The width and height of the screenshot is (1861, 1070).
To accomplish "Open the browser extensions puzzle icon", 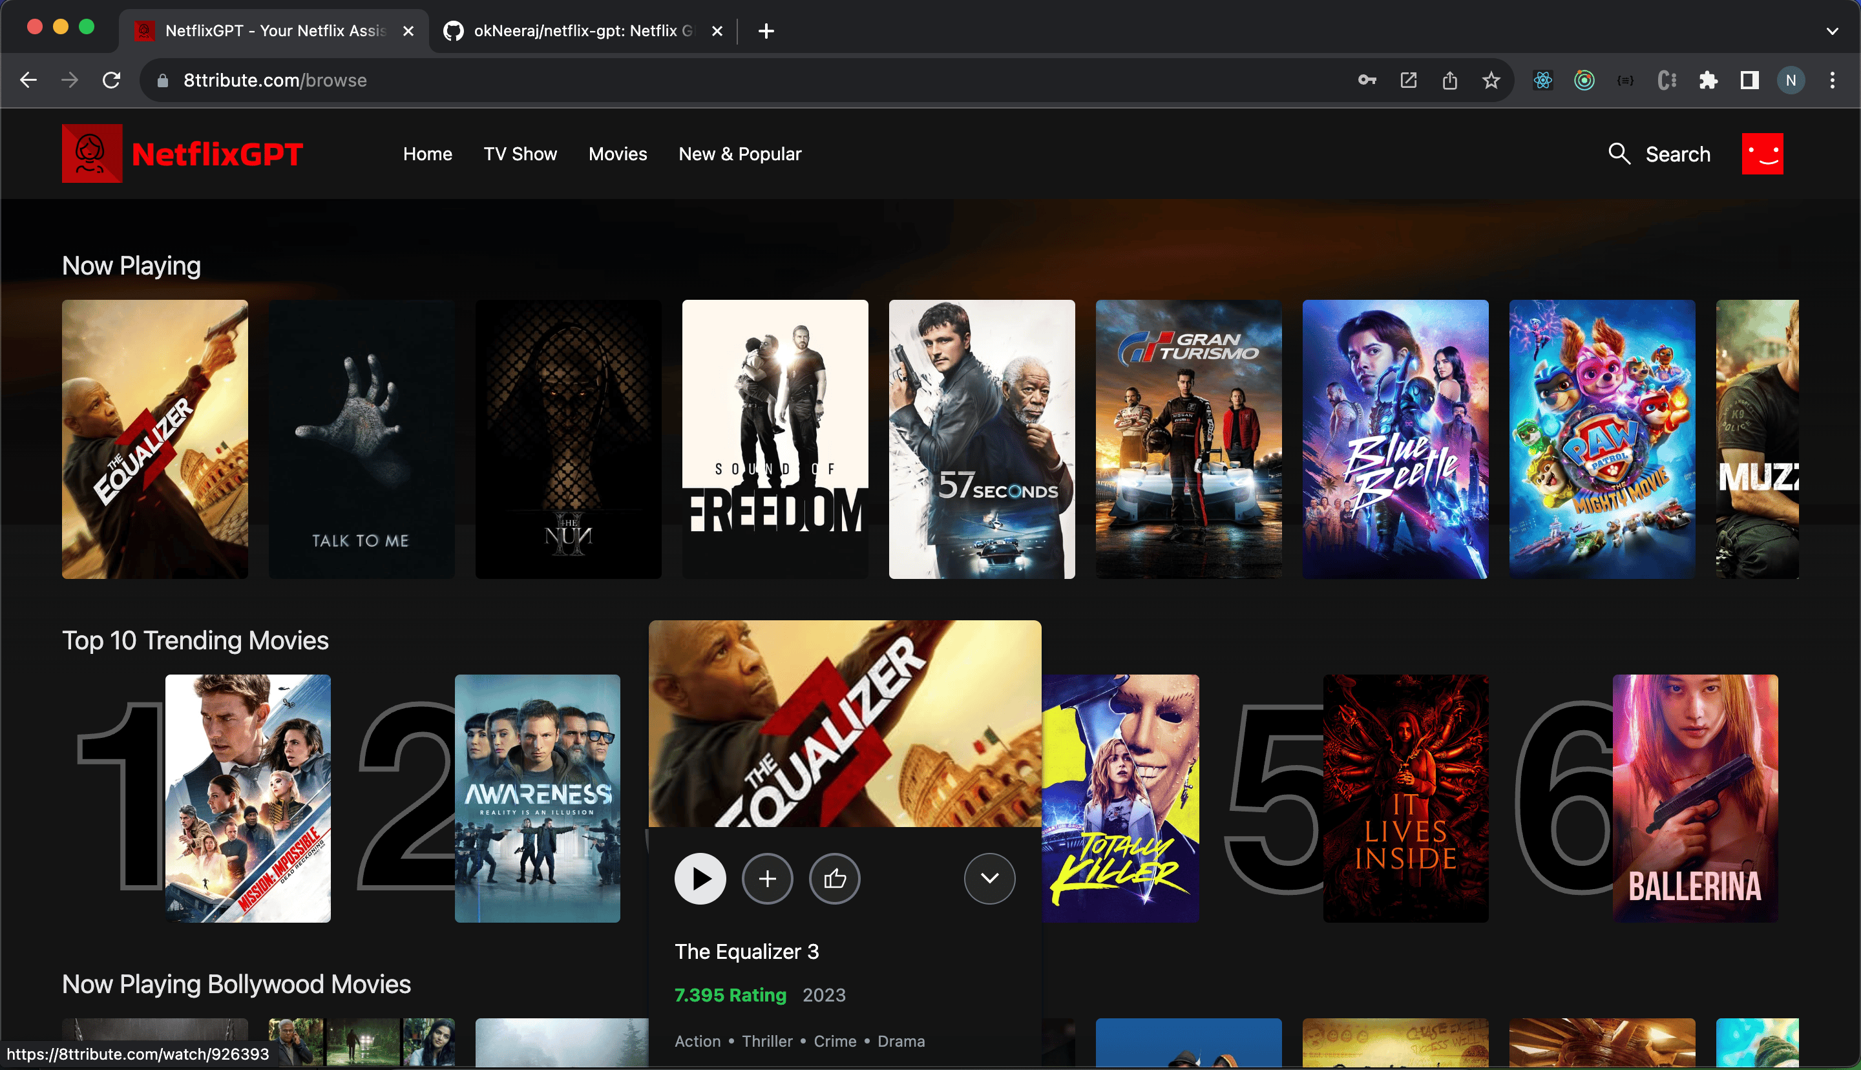I will [x=1709, y=80].
